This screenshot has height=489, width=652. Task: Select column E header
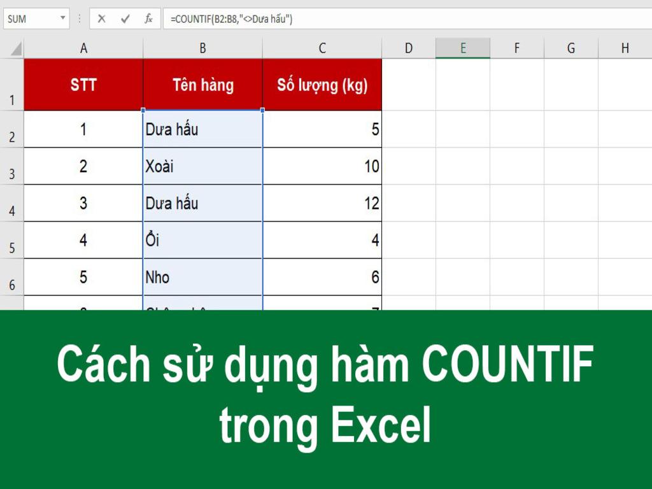tap(463, 48)
